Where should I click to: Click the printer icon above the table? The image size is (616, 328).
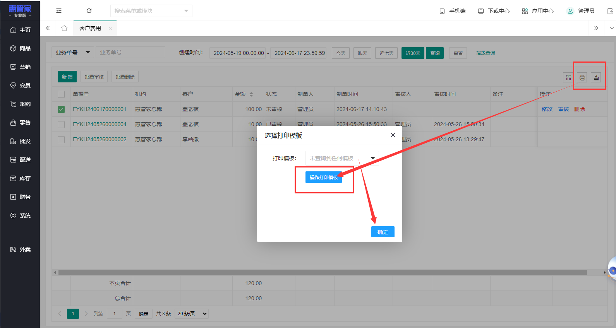click(582, 77)
